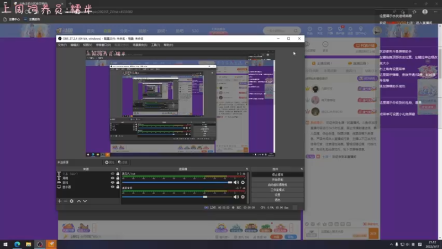Click the chat message input field in browser
442x249 pixels.
coord(343,234)
